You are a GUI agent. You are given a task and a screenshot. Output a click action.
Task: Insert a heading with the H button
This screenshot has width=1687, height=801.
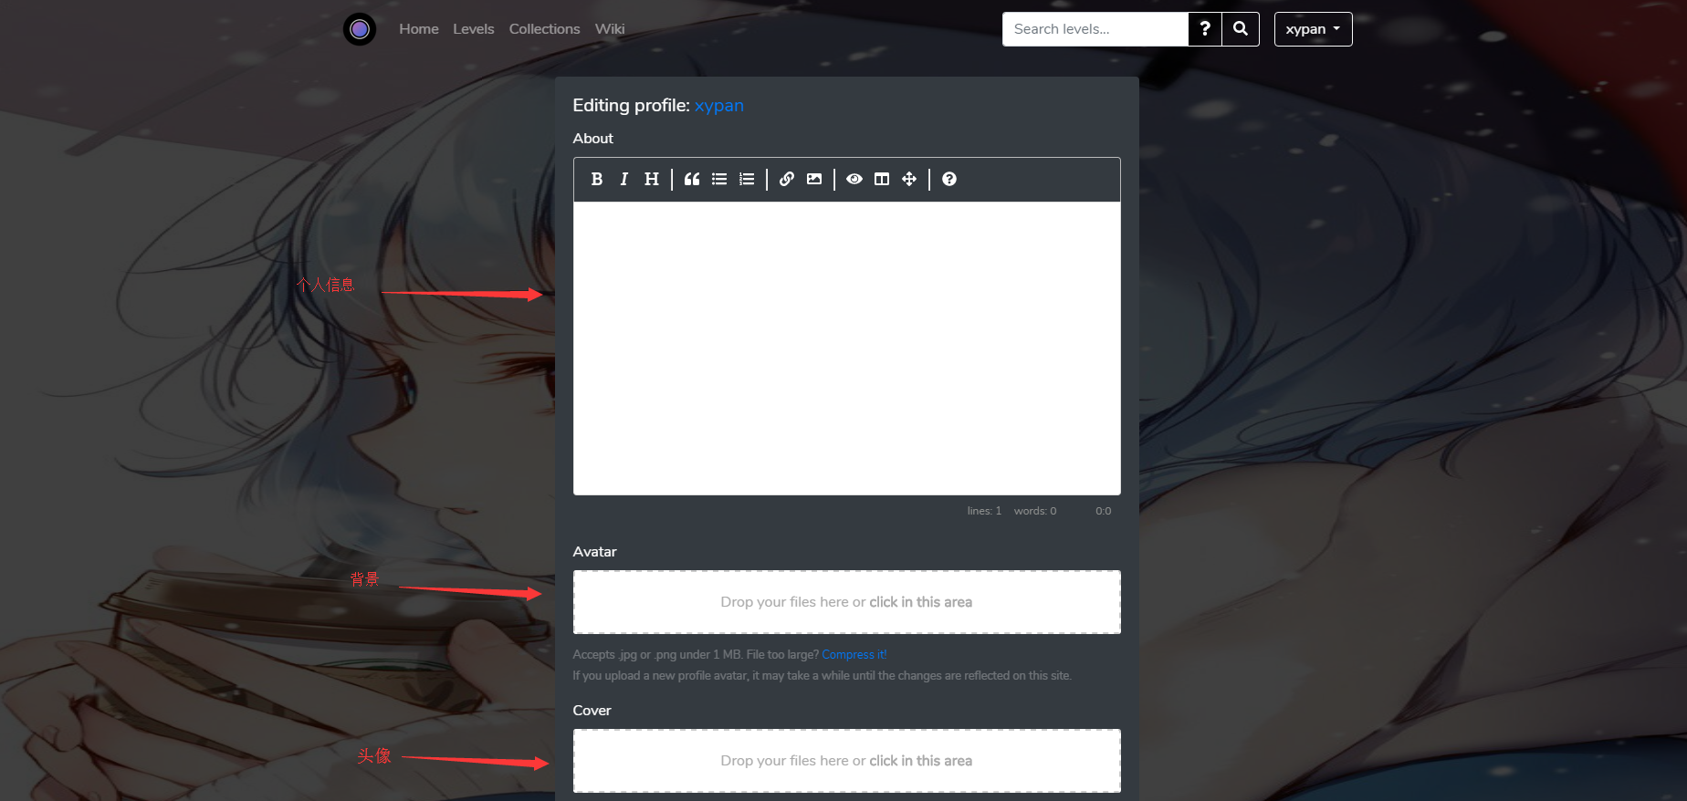pyautogui.click(x=652, y=179)
